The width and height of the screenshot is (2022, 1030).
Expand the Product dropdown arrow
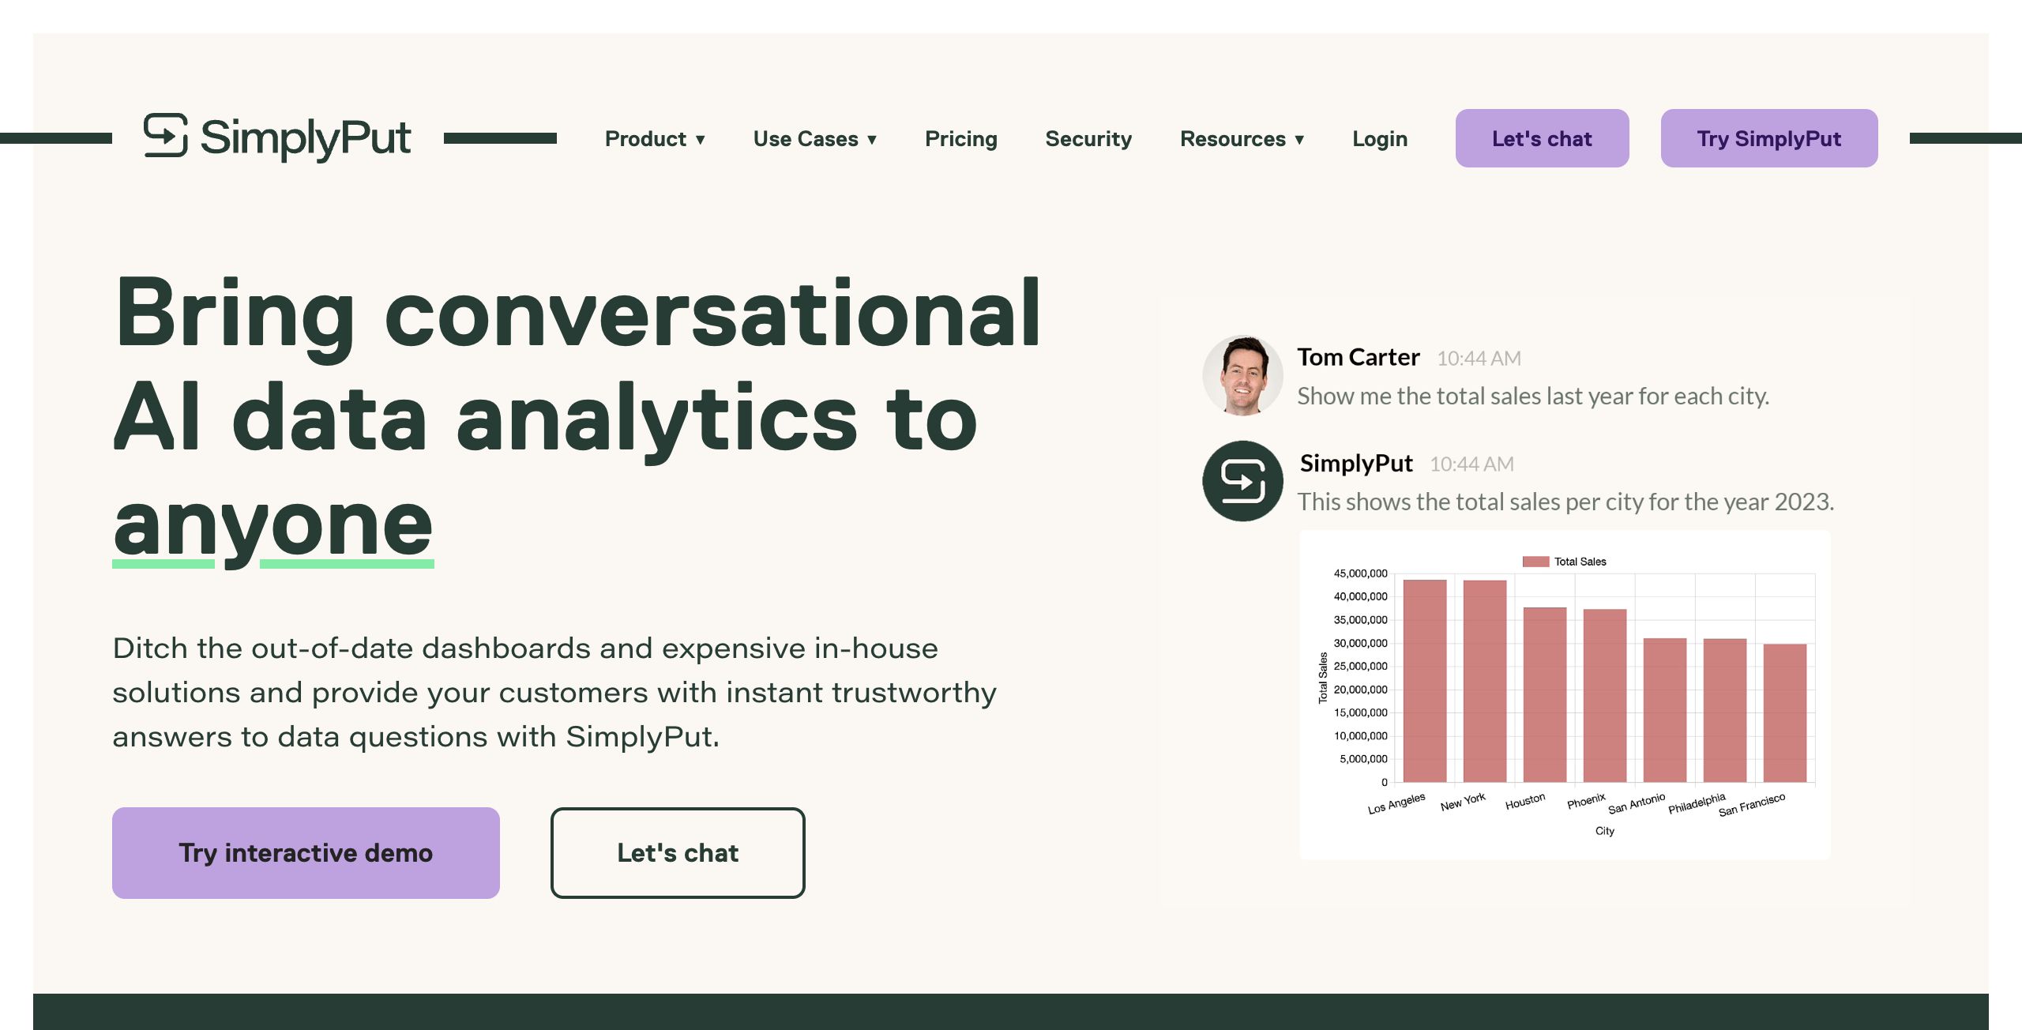click(x=700, y=140)
